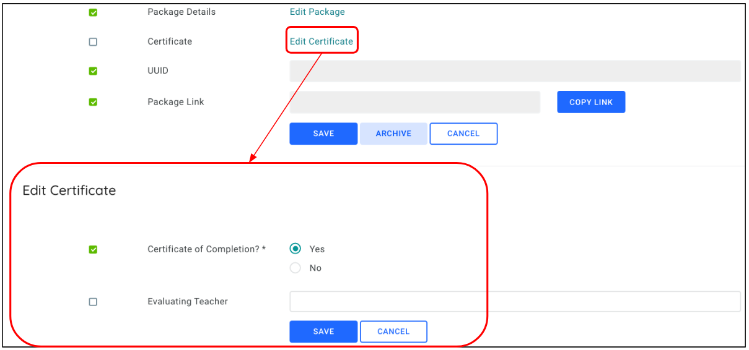Focus the Package Link text field
This screenshot has width=749, height=350.
pos(414,102)
